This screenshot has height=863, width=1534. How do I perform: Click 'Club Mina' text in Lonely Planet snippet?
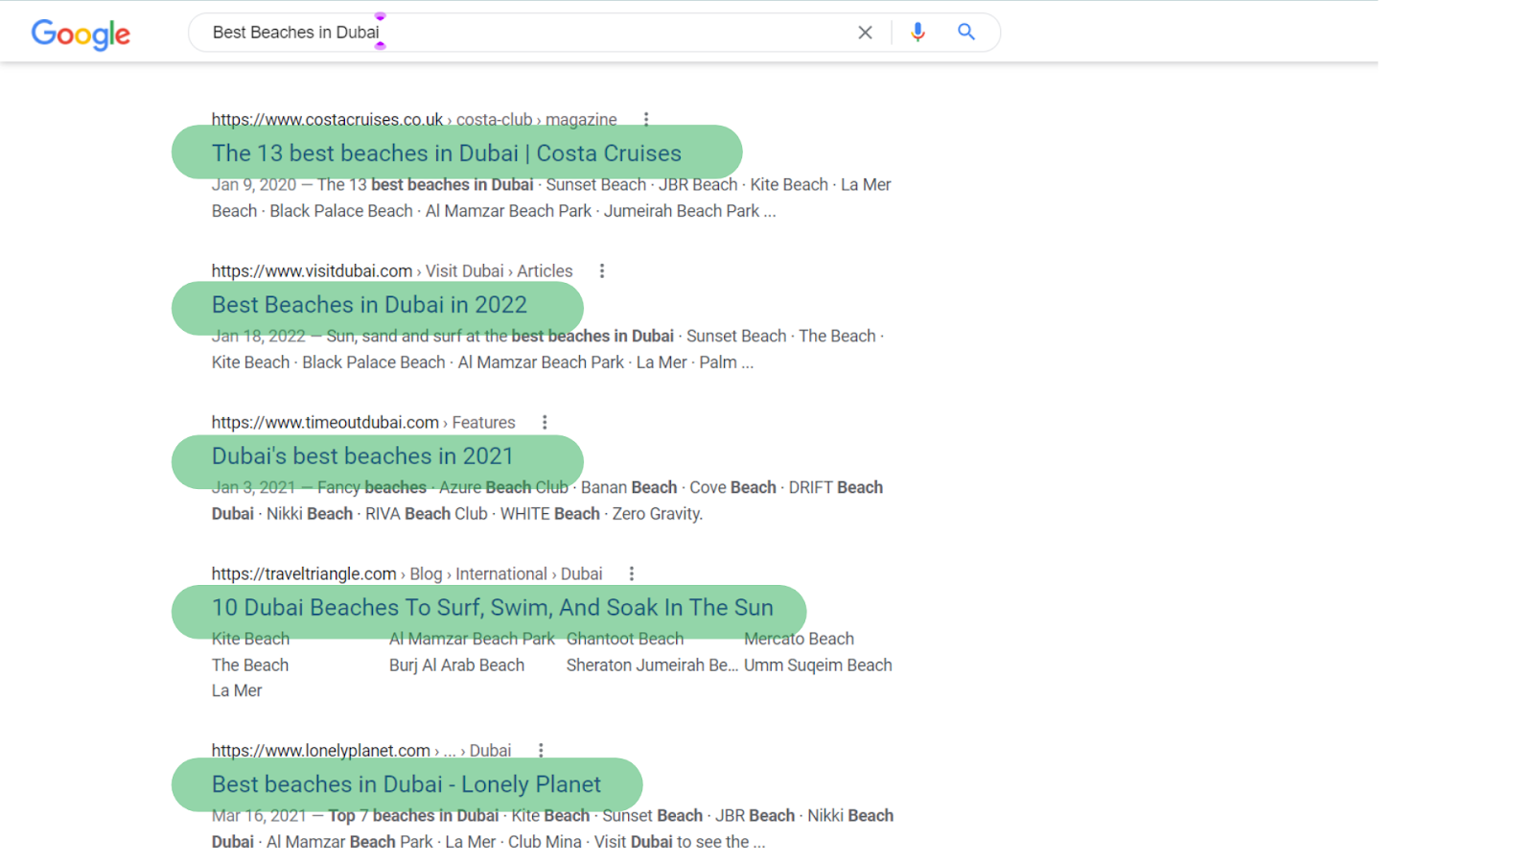tap(545, 842)
